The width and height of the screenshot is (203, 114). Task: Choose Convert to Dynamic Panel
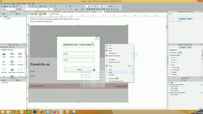120,81
